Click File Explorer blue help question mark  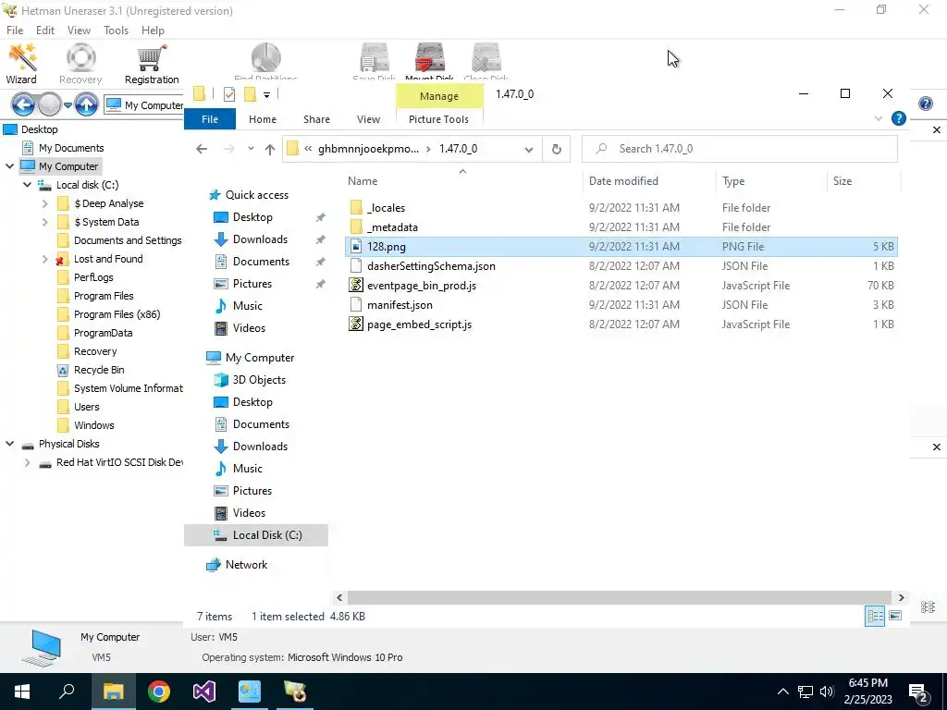coord(899,118)
